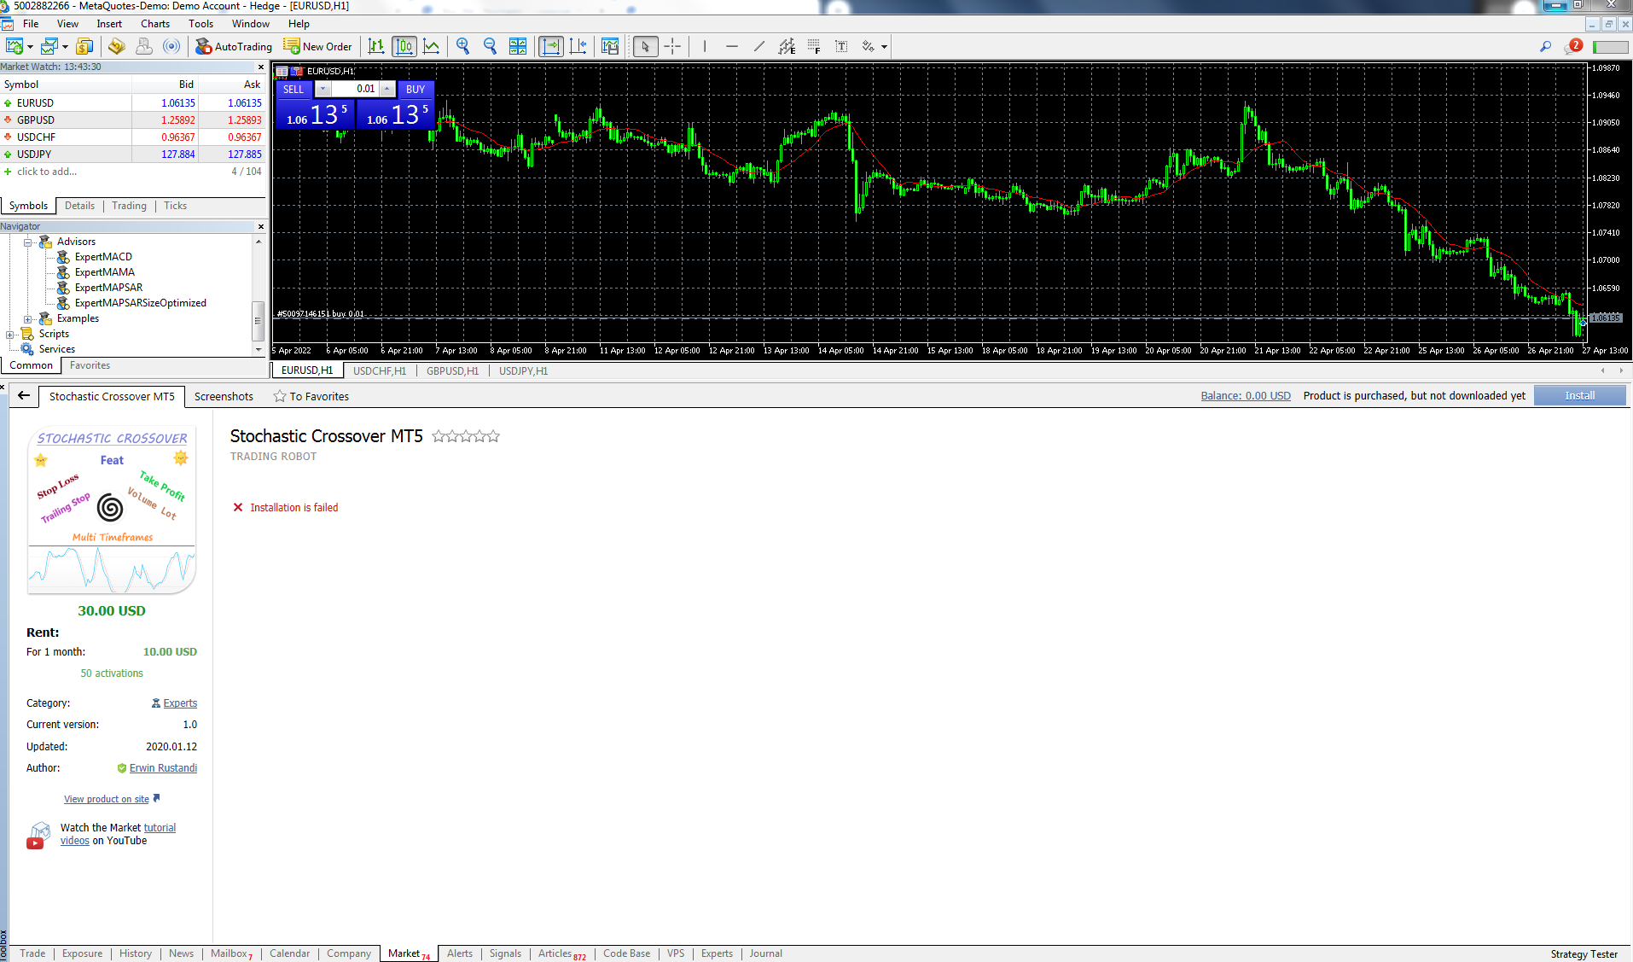Screen dimensions: 1633x962
Task: Select the trendline drawing tool
Action: tap(759, 46)
